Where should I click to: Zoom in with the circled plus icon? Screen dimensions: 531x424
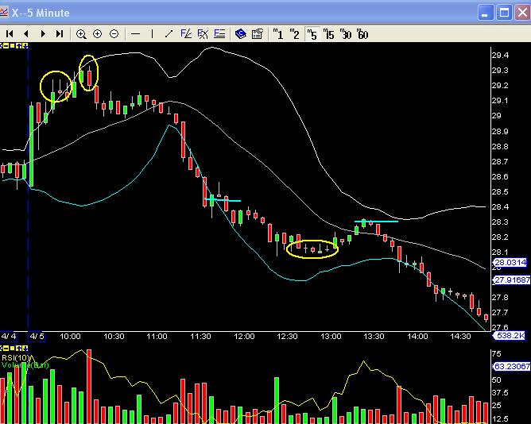point(98,34)
